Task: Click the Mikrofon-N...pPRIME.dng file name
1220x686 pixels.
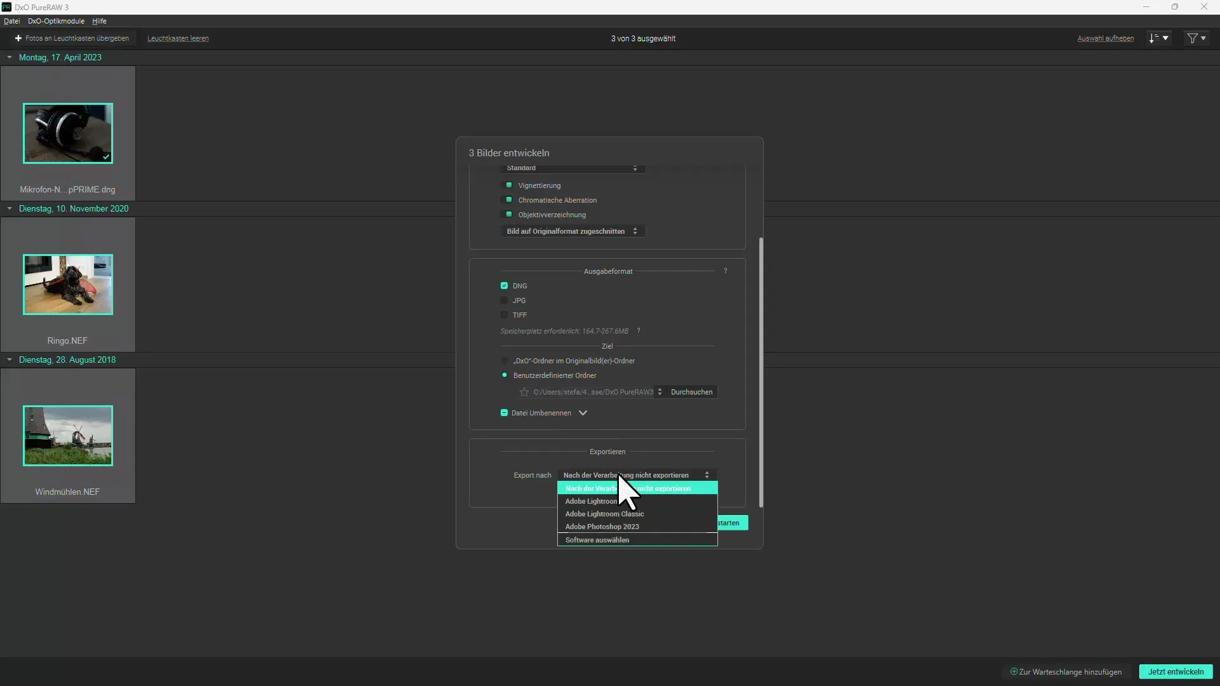Action: (67, 190)
